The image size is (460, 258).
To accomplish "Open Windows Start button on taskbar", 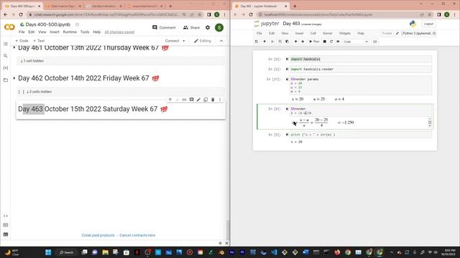I will [x=48, y=252].
